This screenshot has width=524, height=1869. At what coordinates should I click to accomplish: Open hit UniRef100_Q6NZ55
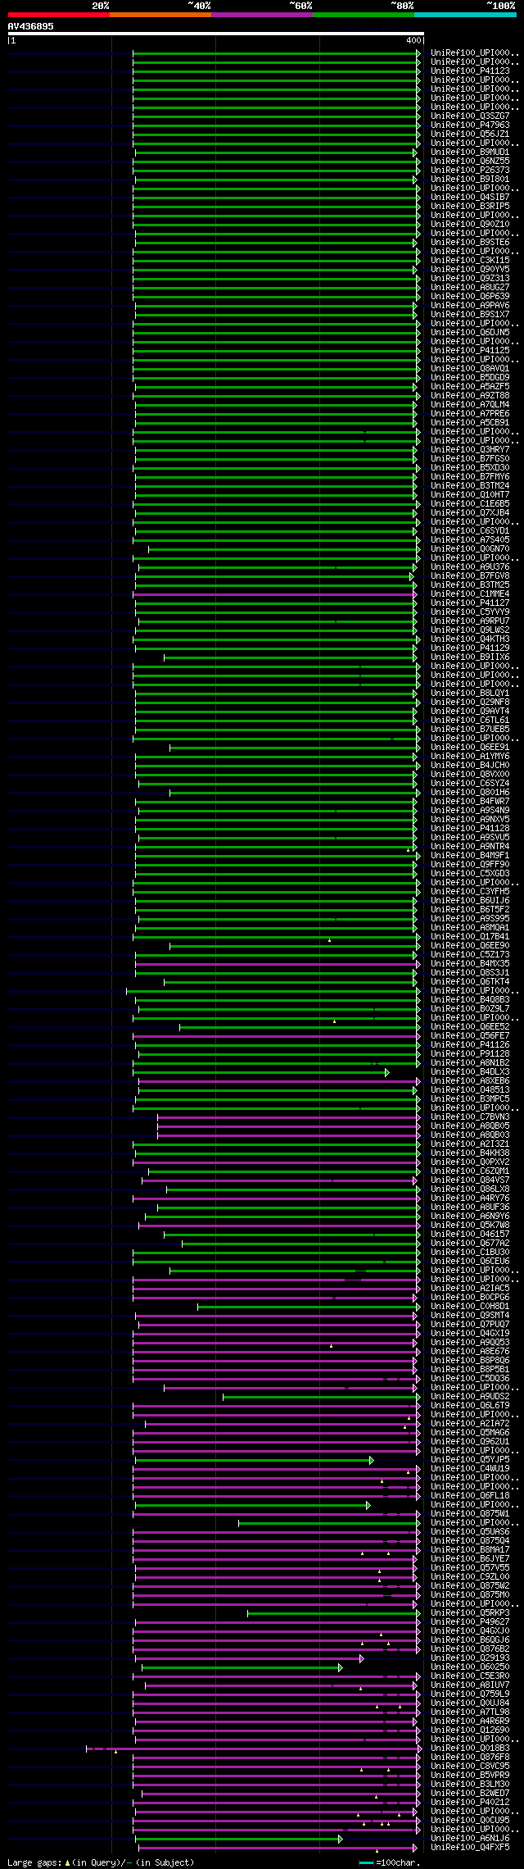[x=470, y=161]
